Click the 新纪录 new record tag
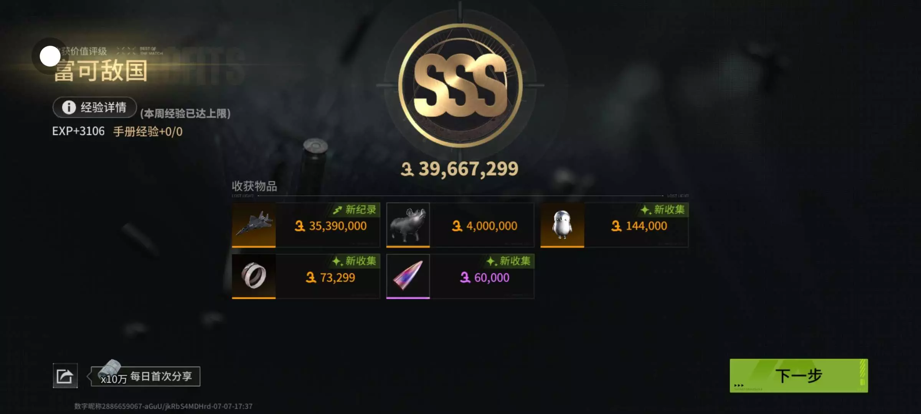 (x=355, y=210)
